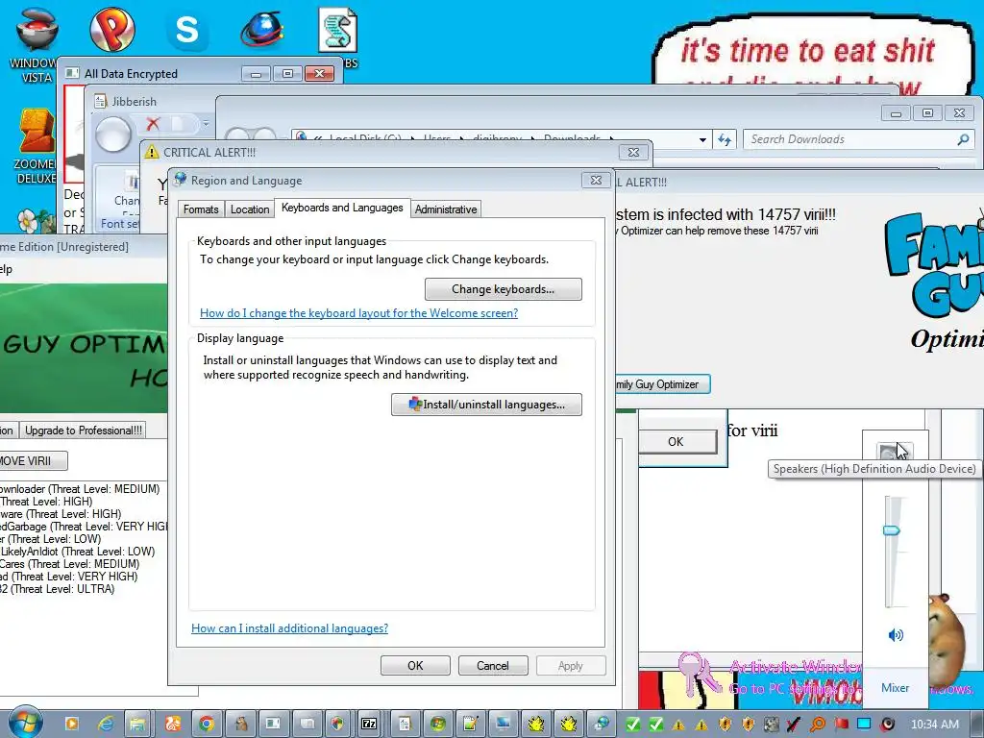
Task: Select the 'Garbage (Threat Level: VERY HIGH' row
Action: (84, 527)
